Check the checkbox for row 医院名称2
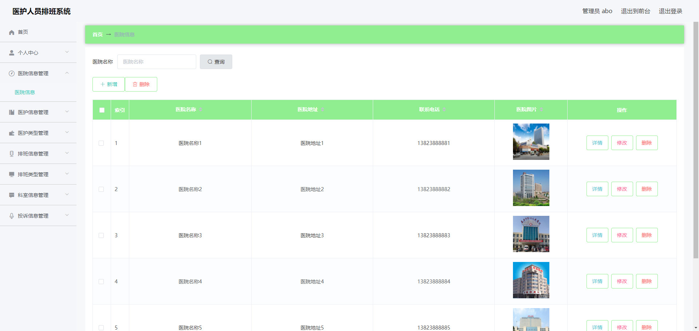The height and width of the screenshot is (331, 699). (101, 189)
